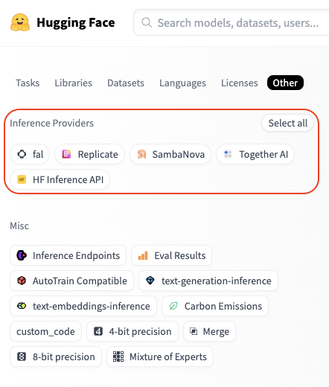
Task: Click the HF Inference API icon
Action: (x=22, y=179)
